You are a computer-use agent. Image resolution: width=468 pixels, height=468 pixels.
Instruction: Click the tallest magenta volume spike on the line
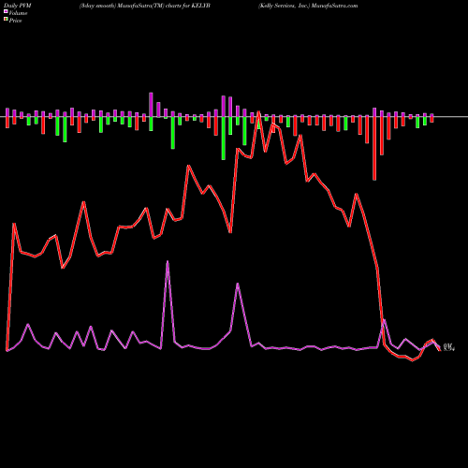pos(168,262)
